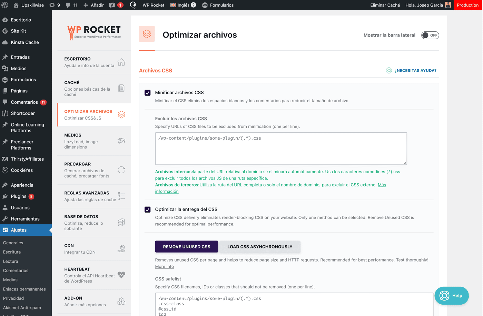This screenshot has width=483, height=316.
Task: Open the comments bubble showing 11
Action: 71,5
